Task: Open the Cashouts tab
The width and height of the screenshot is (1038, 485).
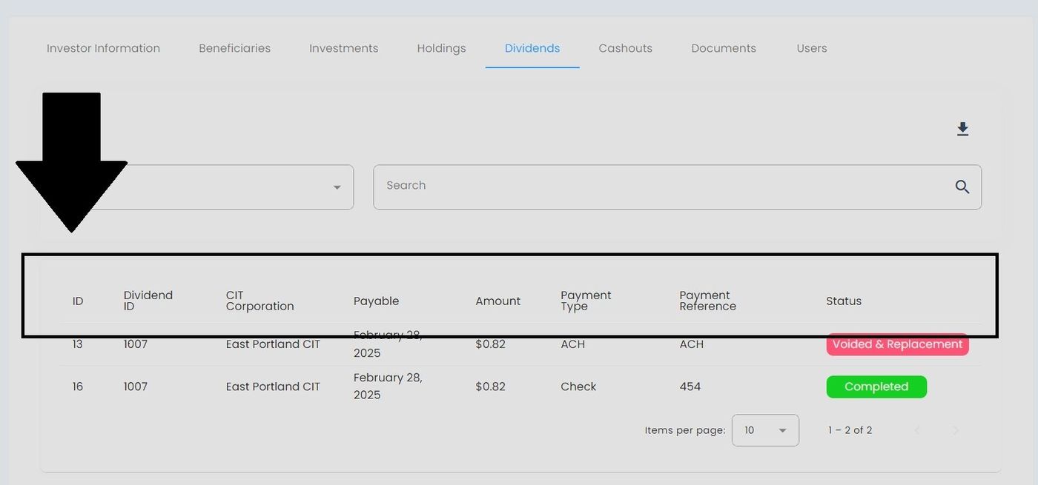Action: (625, 48)
